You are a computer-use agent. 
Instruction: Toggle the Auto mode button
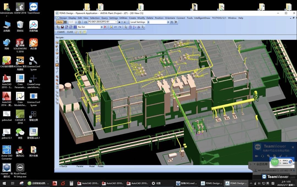[59, 22]
